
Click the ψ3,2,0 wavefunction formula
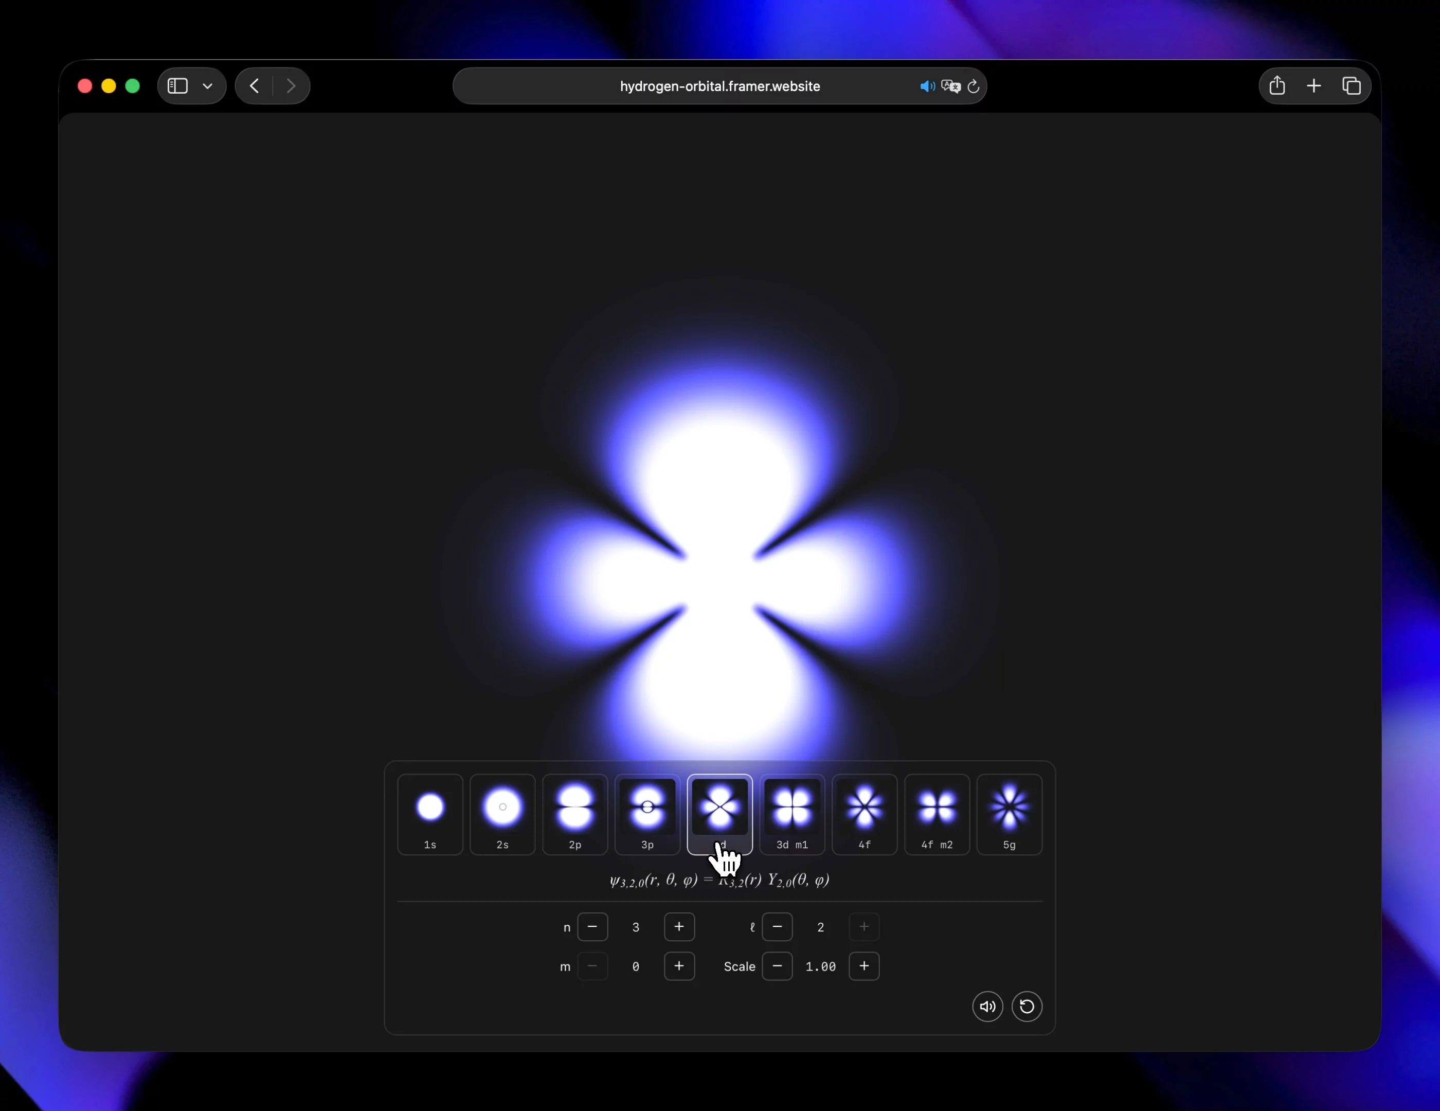tap(719, 880)
